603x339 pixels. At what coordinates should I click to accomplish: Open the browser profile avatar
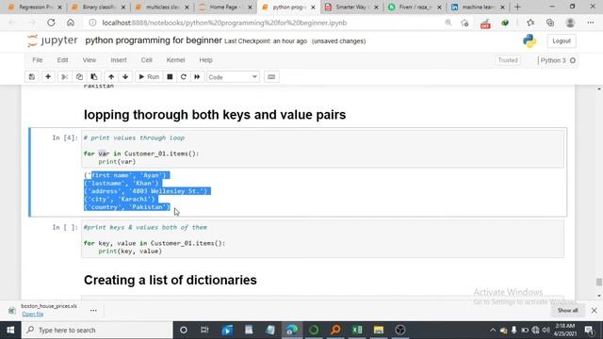coord(570,23)
